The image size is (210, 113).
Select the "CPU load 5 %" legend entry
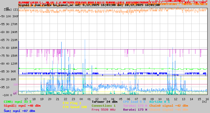tap(134, 102)
